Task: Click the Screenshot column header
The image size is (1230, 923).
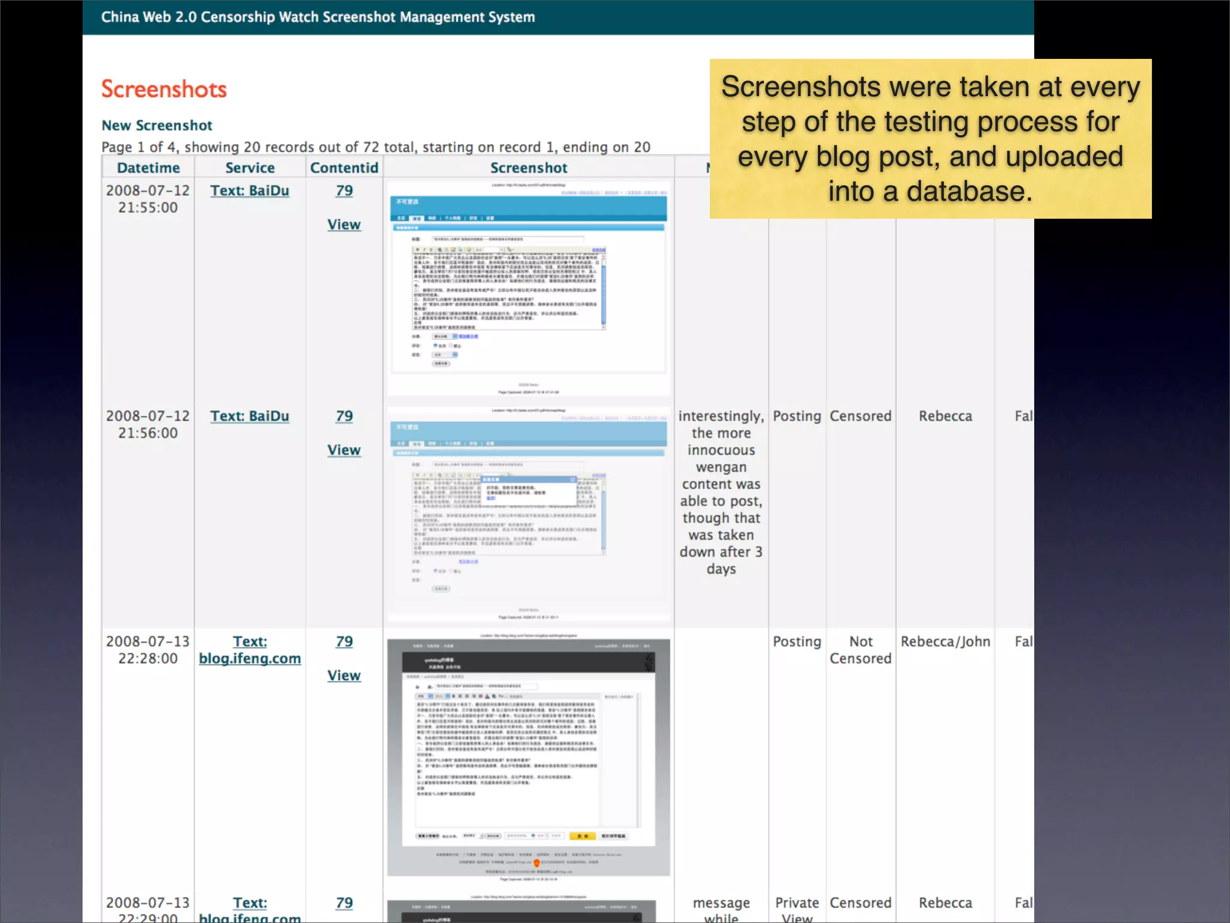Action: [529, 168]
